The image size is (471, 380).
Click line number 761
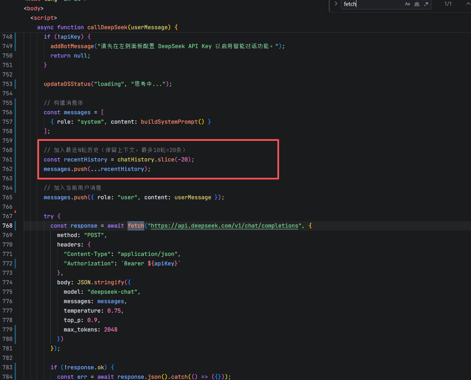tap(7, 159)
